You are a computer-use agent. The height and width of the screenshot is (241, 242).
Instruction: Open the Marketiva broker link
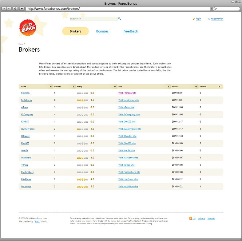[x=26, y=158]
